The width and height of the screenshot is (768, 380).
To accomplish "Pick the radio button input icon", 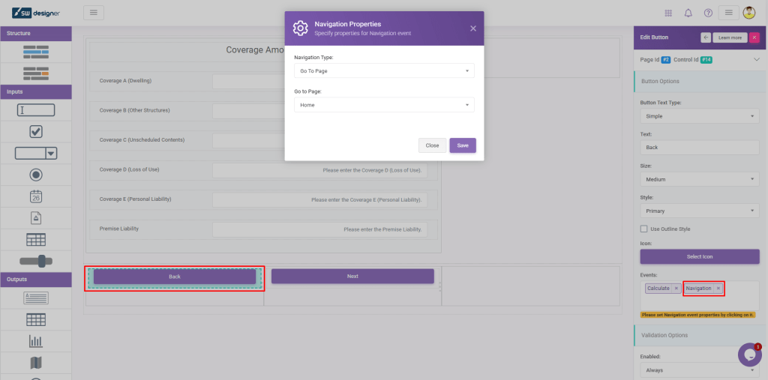I will point(35,175).
